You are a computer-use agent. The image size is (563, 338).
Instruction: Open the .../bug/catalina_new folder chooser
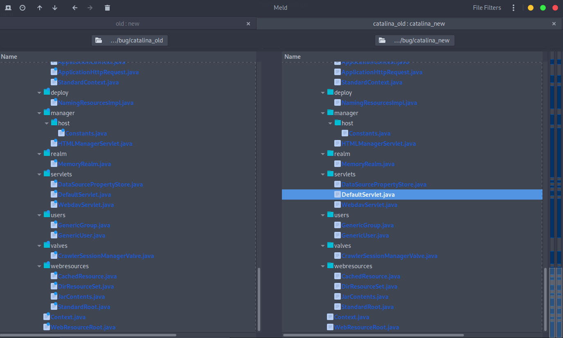pyautogui.click(x=414, y=40)
